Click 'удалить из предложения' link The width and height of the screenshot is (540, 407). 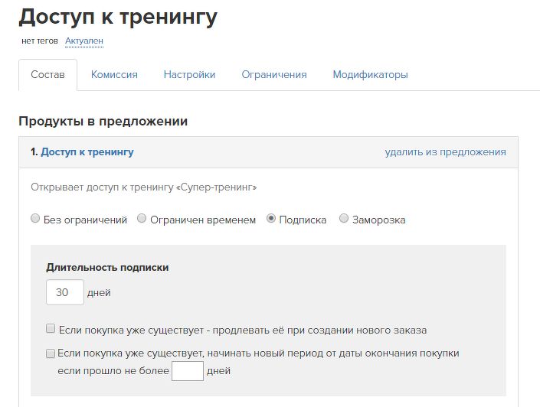click(x=445, y=151)
